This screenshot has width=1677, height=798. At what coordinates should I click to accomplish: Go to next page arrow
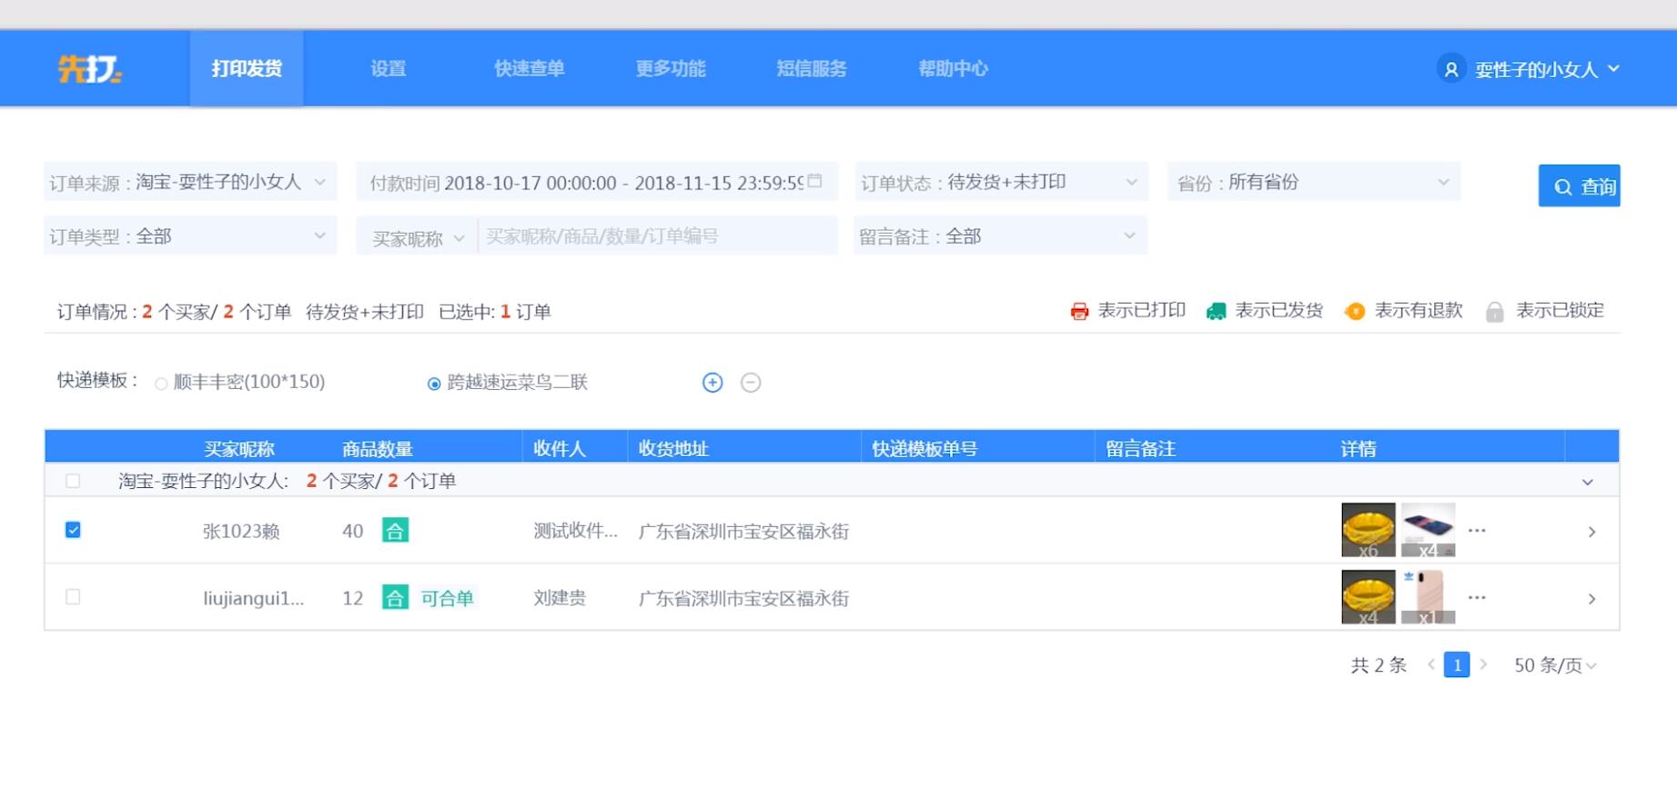[x=1483, y=664]
